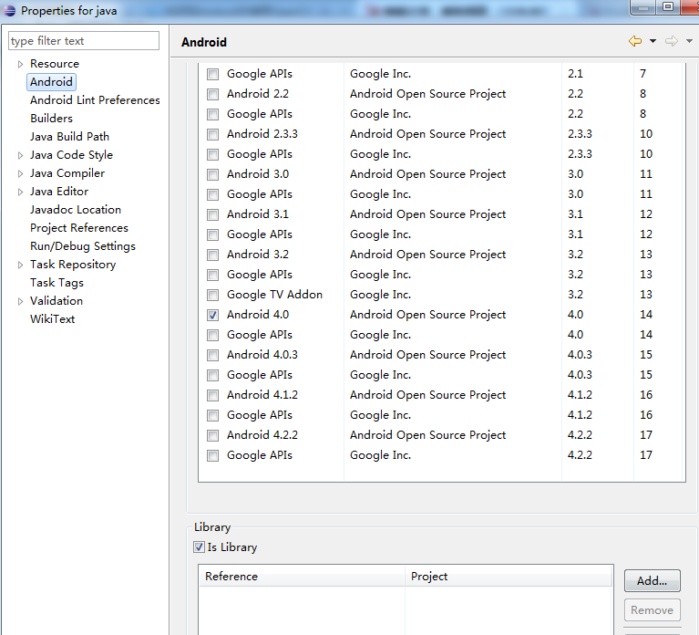This screenshot has height=635, width=699.
Task: Expand the Java Code Style node
Action: point(20,155)
